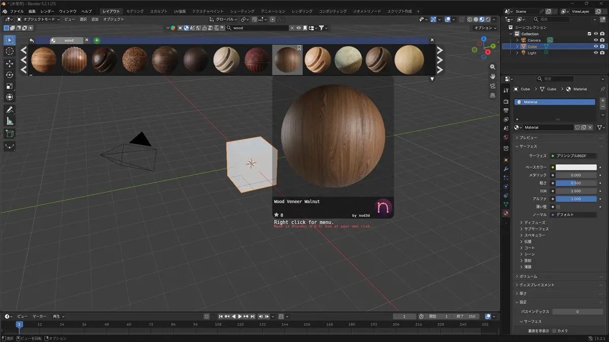Switch to material preview shading mode
This screenshot has width=609, height=342.
[x=482, y=19]
